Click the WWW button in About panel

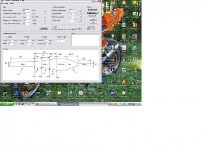point(93,19)
